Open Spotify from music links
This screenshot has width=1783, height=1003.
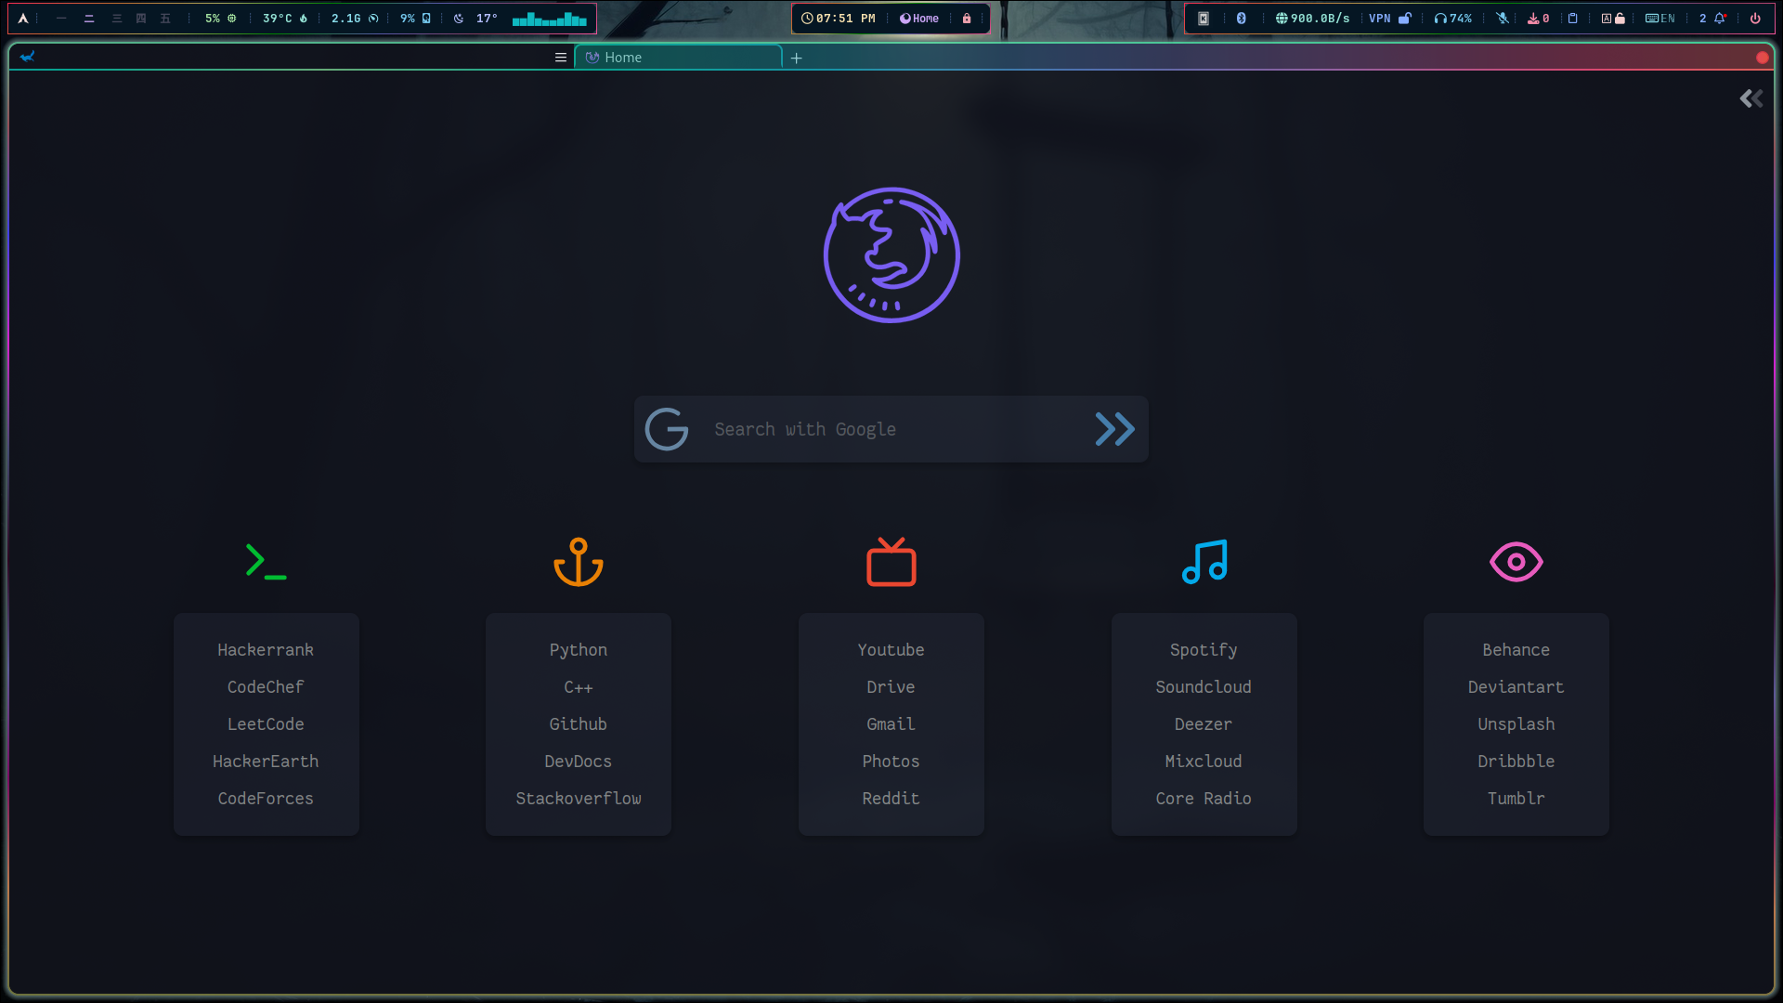pos(1204,649)
